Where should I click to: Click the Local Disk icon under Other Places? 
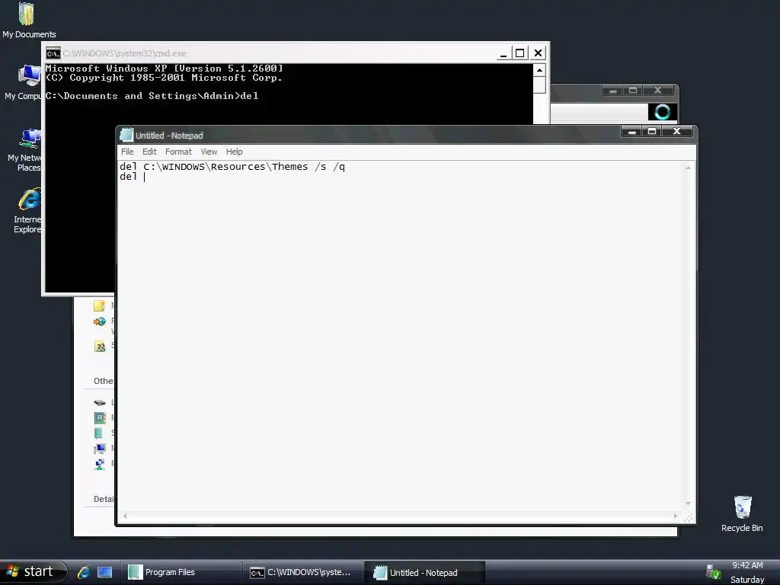click(x=100, y=402)
